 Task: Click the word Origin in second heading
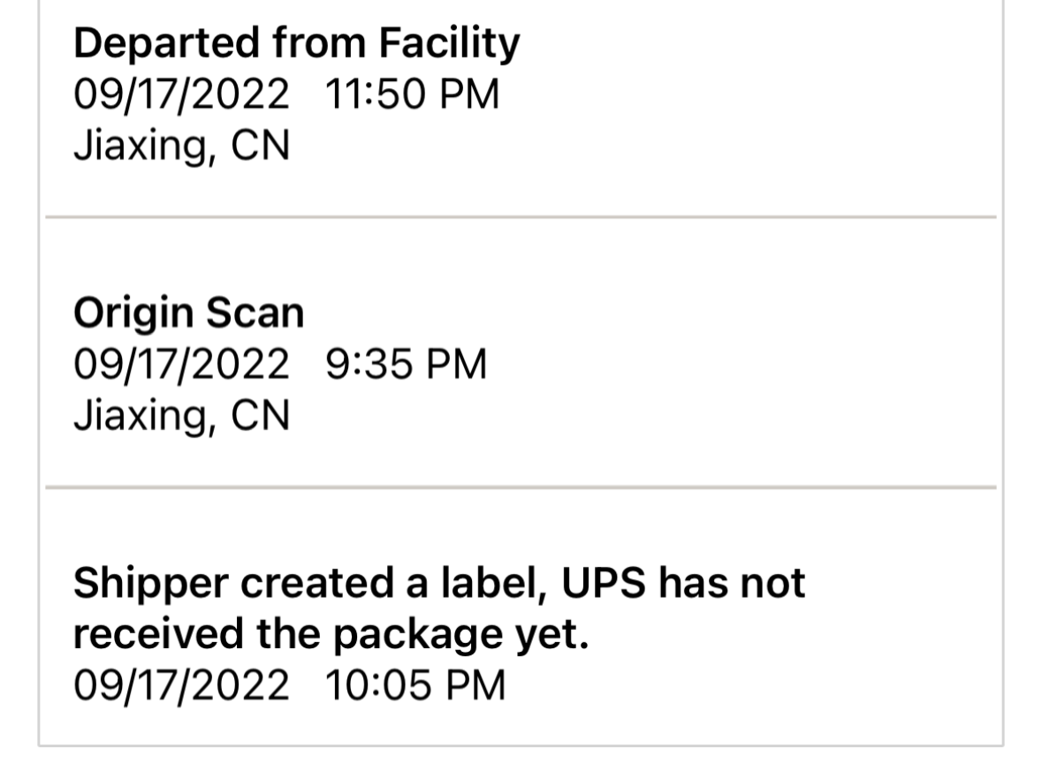tap(133, 314)
